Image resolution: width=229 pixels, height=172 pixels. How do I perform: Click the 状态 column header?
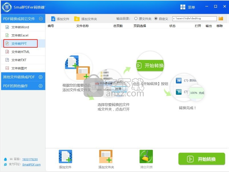coord(173,26)
